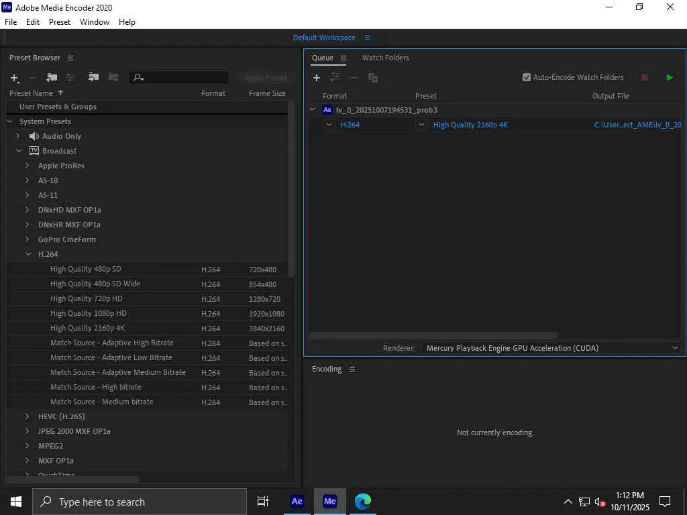Screen dimensions: 687x515
Task: Open the Encoding panel menu icon
Action: tap(352, 369)
